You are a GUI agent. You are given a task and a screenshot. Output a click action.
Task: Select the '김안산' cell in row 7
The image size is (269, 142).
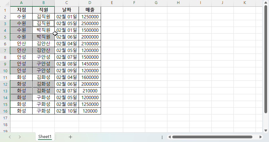43,50
